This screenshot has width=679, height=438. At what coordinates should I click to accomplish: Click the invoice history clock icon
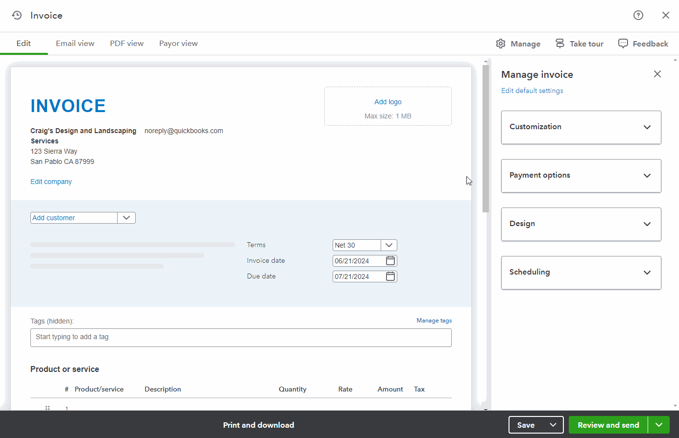coord(17,15)
